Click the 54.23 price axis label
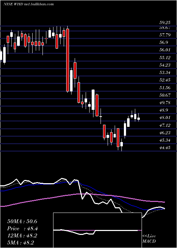 [165, 65]
